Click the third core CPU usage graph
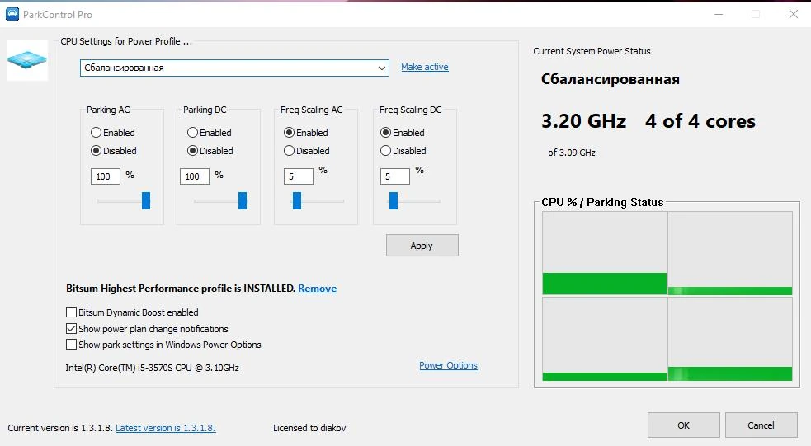The width and height of the screenshot is (811, 446). point(605,339)
